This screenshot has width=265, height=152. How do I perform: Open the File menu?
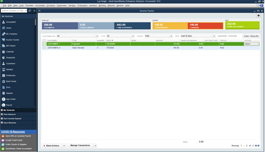pyautogui.click(x=5, y=6)
